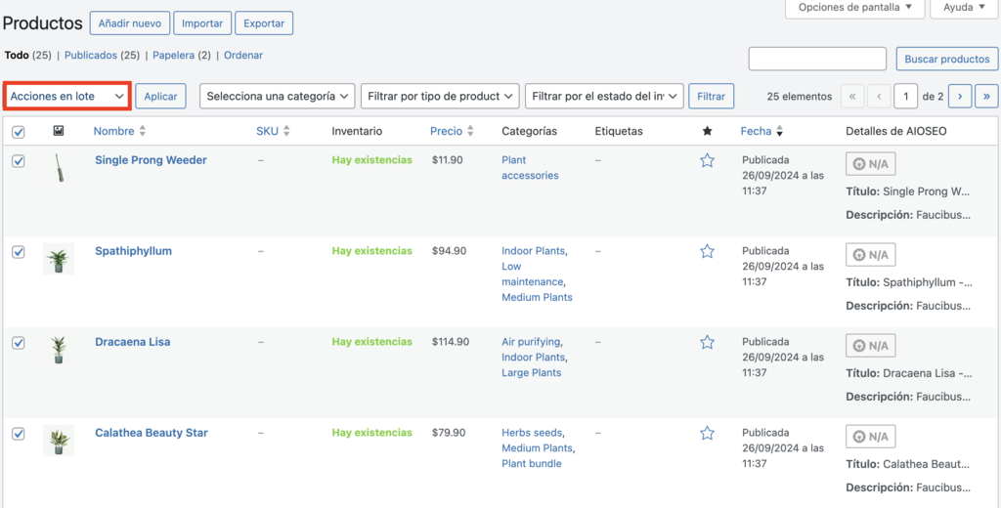The width and height of the screenshot is (1001, 508).
Task: Show the Publicados products view
Action: point(91,56)
